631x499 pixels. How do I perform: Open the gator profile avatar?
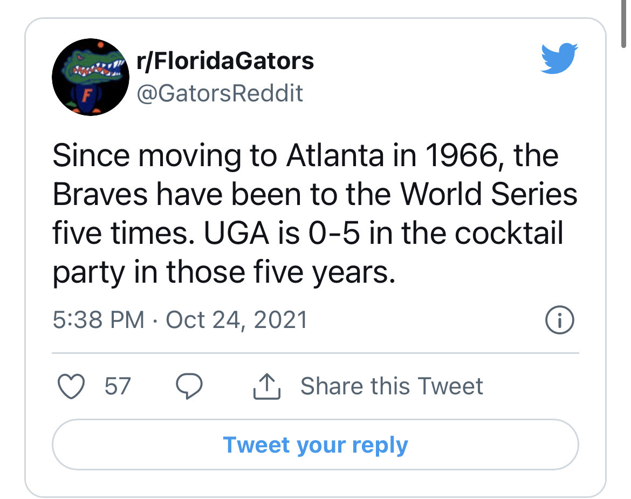tap(91, 77)
